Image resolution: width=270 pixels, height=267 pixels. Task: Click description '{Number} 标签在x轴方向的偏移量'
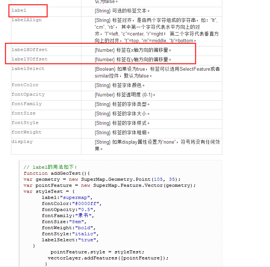point(133,50)
